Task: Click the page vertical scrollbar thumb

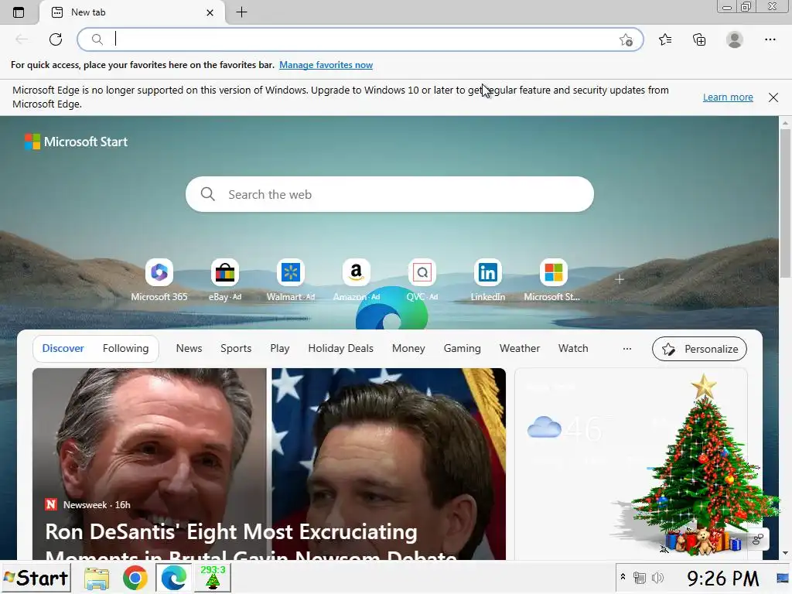Action: (x=785, y=202)
